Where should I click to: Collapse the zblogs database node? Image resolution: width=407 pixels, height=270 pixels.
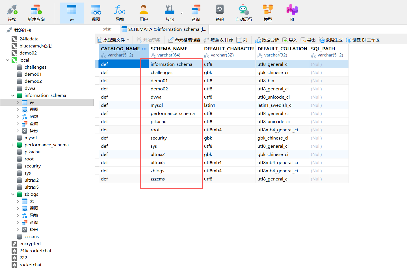[x=13, y=194]
